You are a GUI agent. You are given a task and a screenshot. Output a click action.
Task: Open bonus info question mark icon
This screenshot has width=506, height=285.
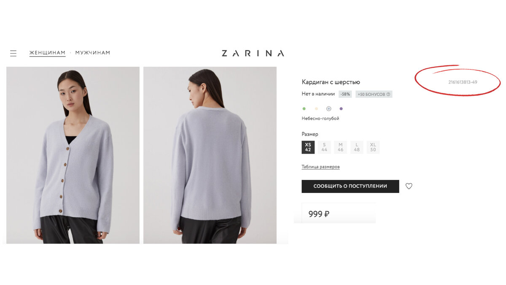(388, 94)
